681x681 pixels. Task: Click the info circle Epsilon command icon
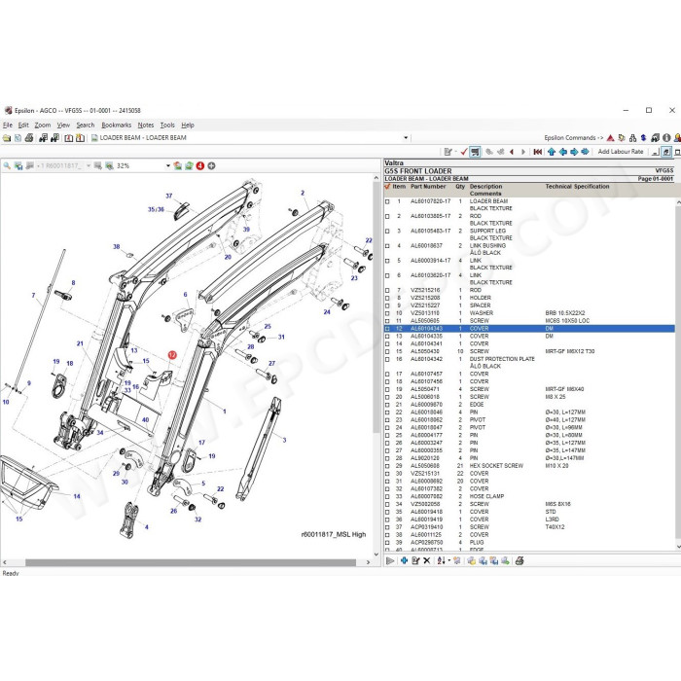(x=666, y=138)
